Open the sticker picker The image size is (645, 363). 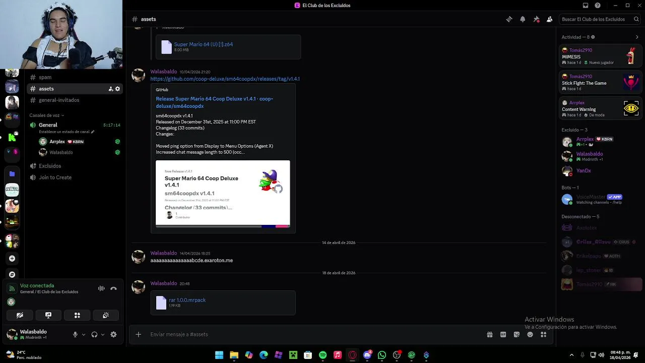click(x=517, y=334)
